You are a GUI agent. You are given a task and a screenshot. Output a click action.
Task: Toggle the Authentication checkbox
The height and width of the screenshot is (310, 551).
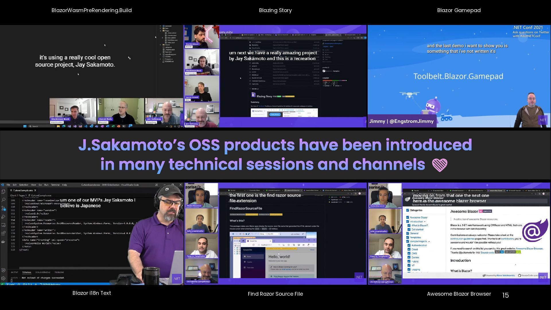(409, 245)
